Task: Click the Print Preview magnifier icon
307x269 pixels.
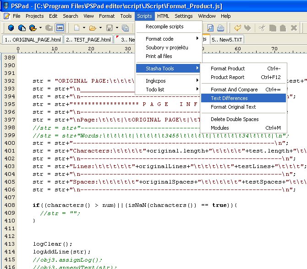Action: [210, 28]
